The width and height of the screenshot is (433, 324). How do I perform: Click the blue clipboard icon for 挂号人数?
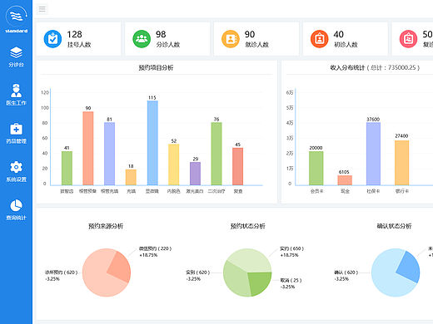52,39
